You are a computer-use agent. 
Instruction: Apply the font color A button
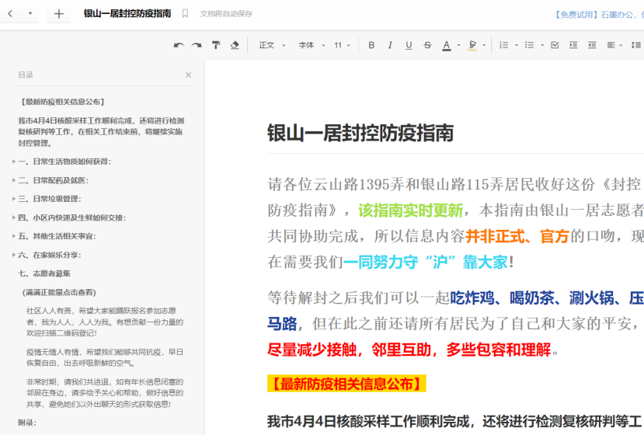pos(447,45)
